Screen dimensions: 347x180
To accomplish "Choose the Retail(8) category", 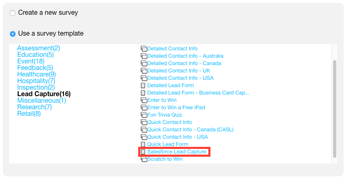I will [29, 114].
